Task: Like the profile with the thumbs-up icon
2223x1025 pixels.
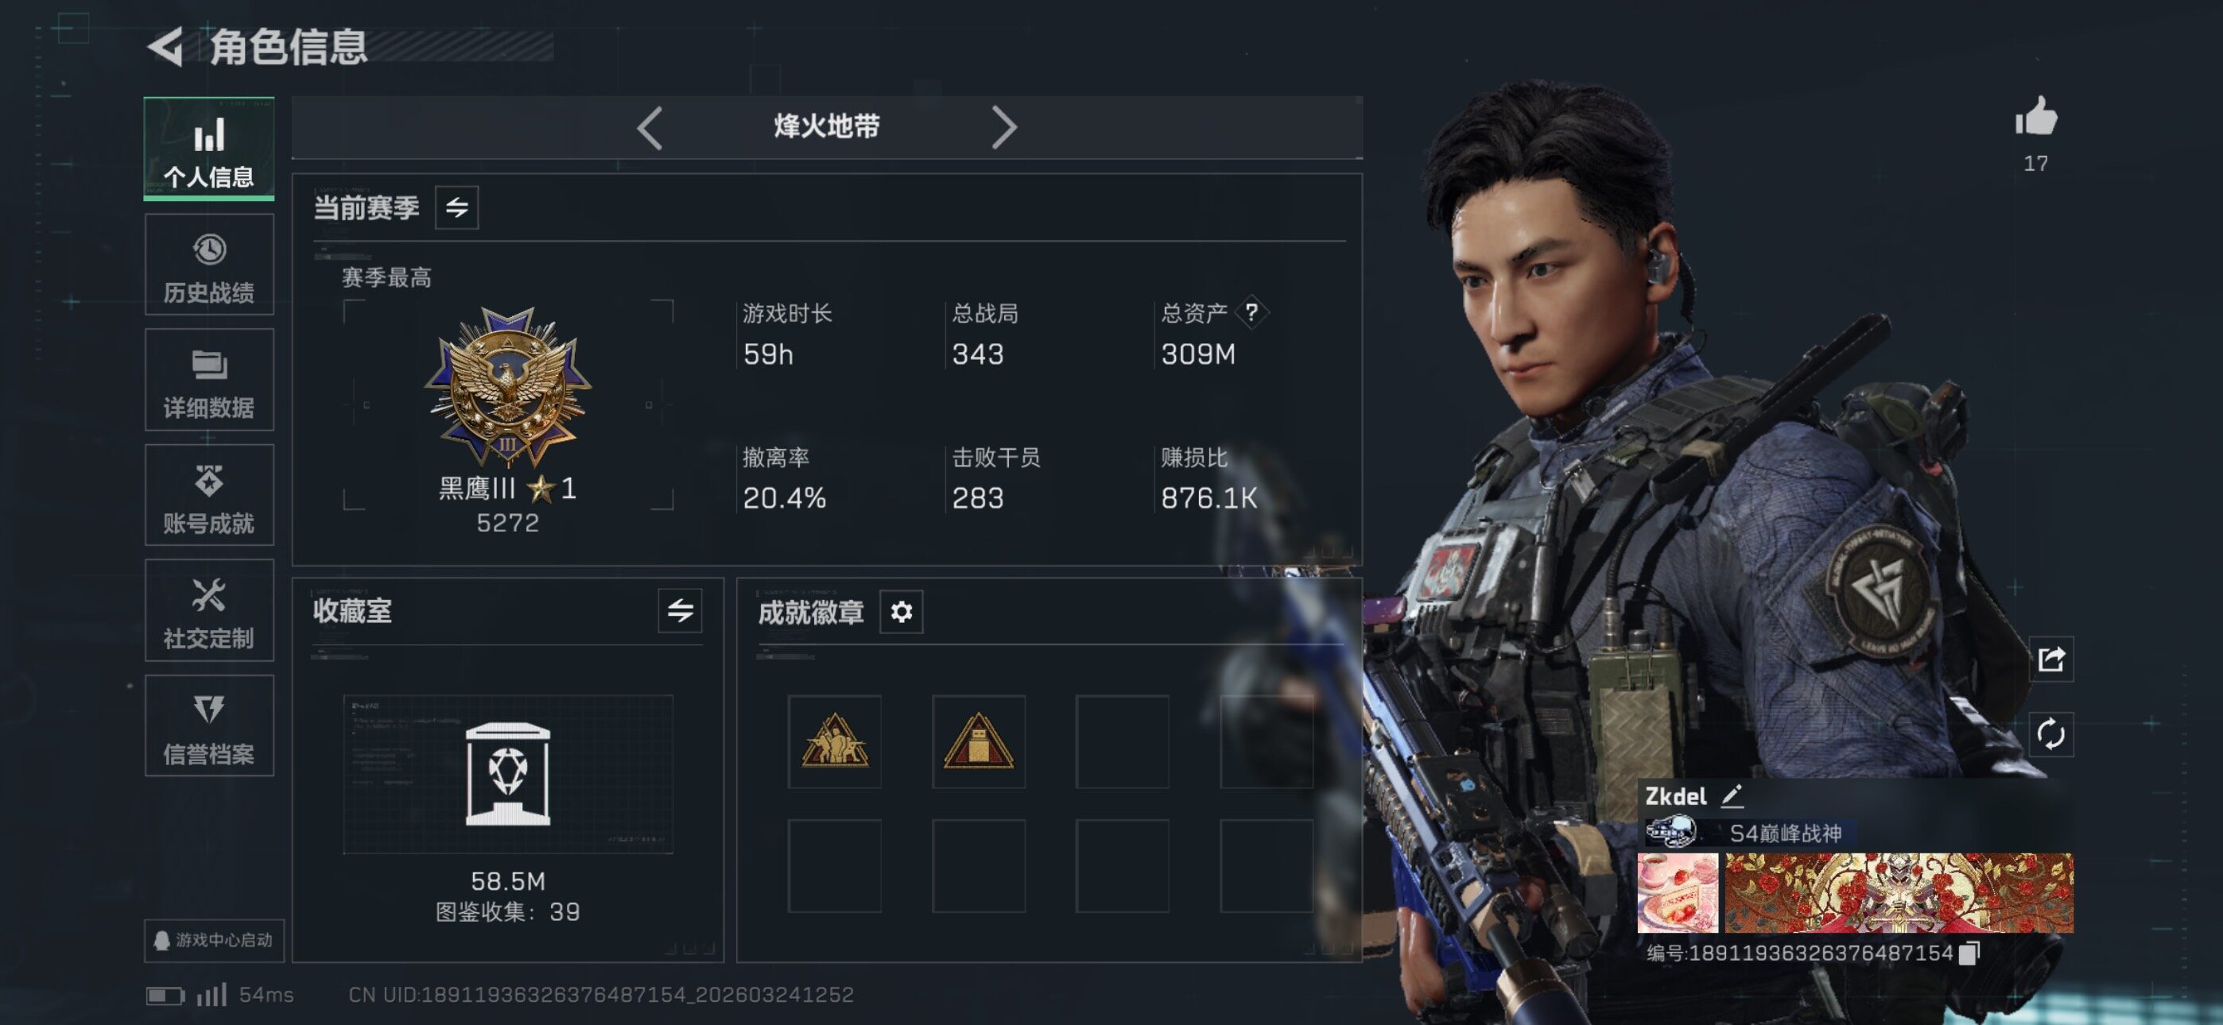Action: coord(2035,117)
